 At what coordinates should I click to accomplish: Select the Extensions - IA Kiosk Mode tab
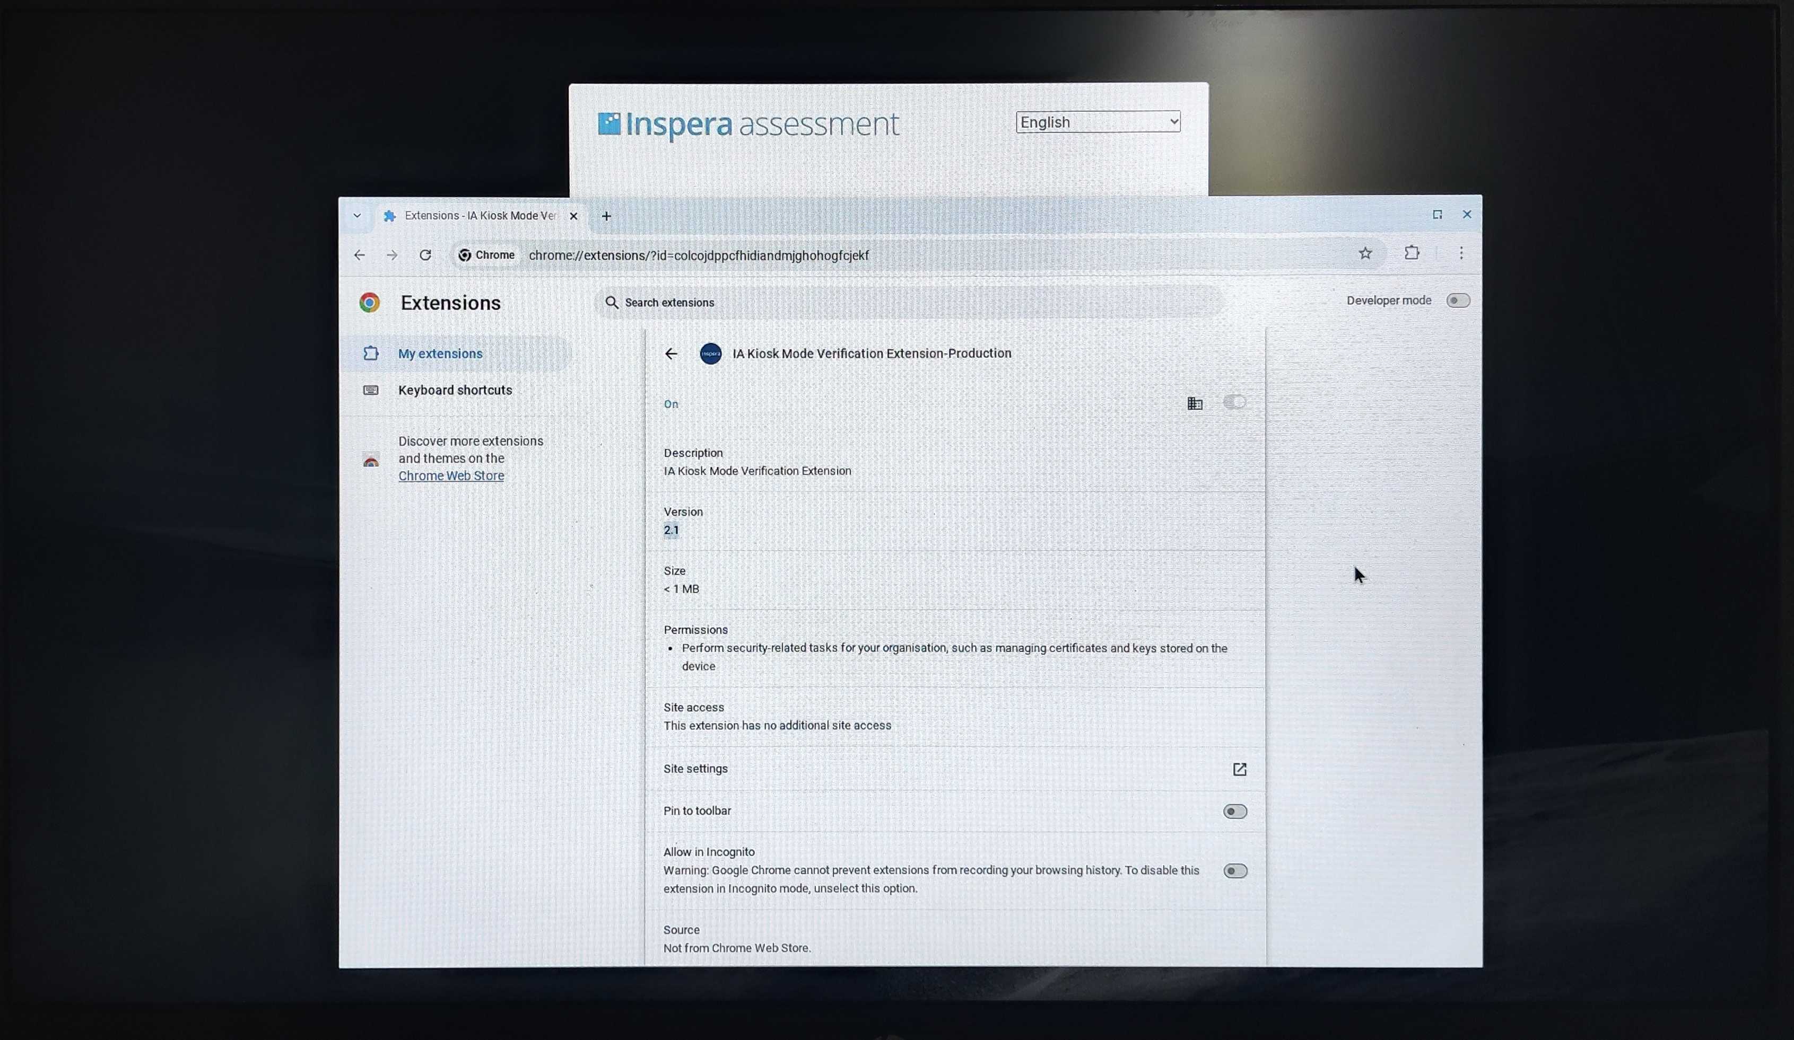pos(480,216)
